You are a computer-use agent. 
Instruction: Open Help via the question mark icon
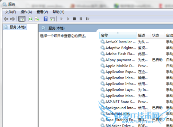46,19
